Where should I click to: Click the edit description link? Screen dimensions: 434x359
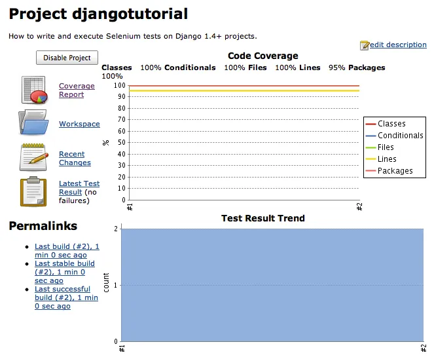(x=398, y=45)
